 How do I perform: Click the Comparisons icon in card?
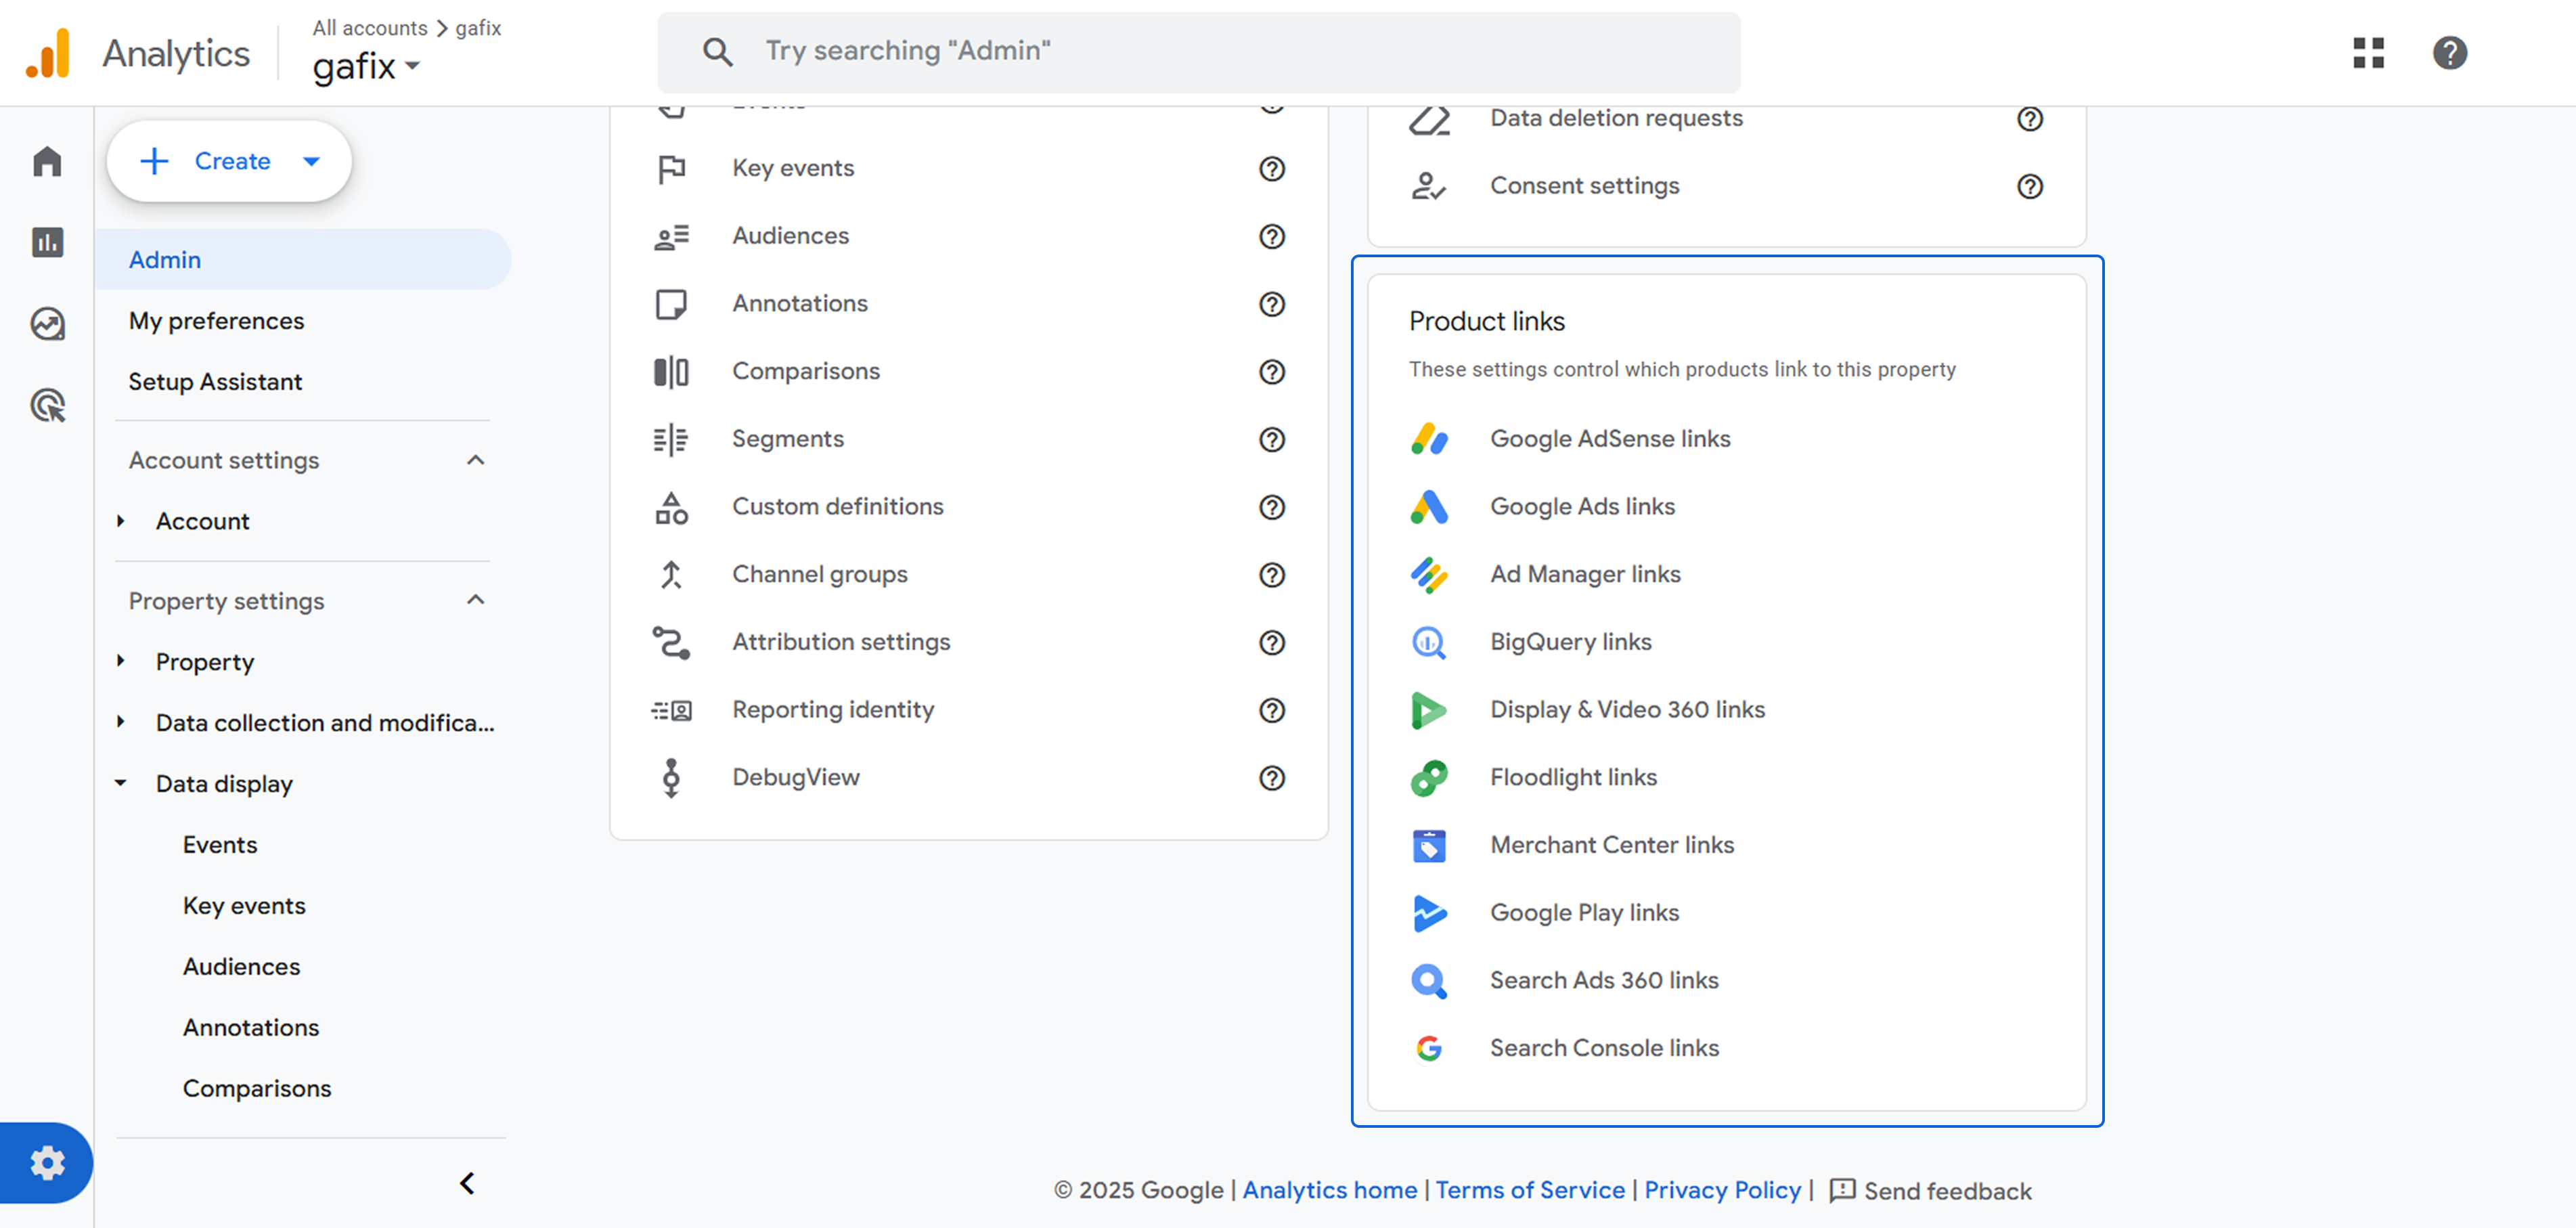click(671, 372)
